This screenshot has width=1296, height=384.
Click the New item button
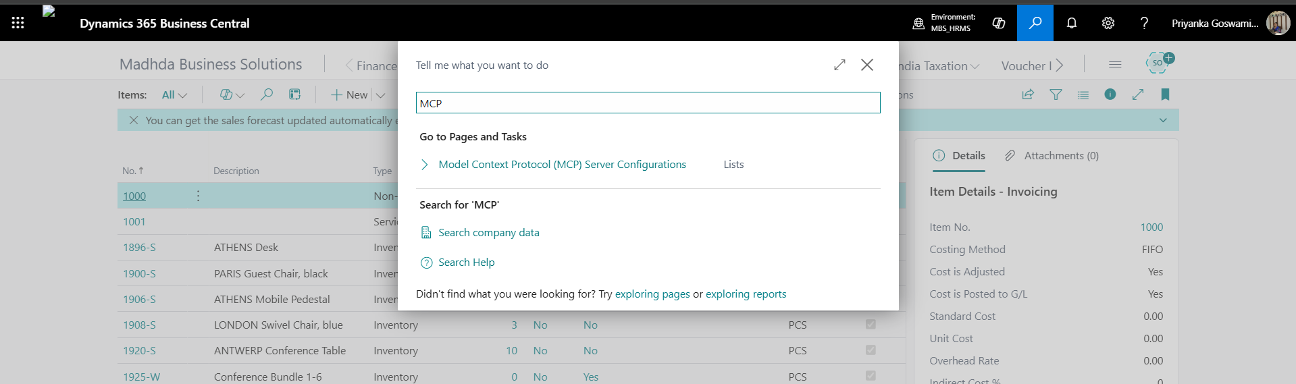[x=349, y=95]
